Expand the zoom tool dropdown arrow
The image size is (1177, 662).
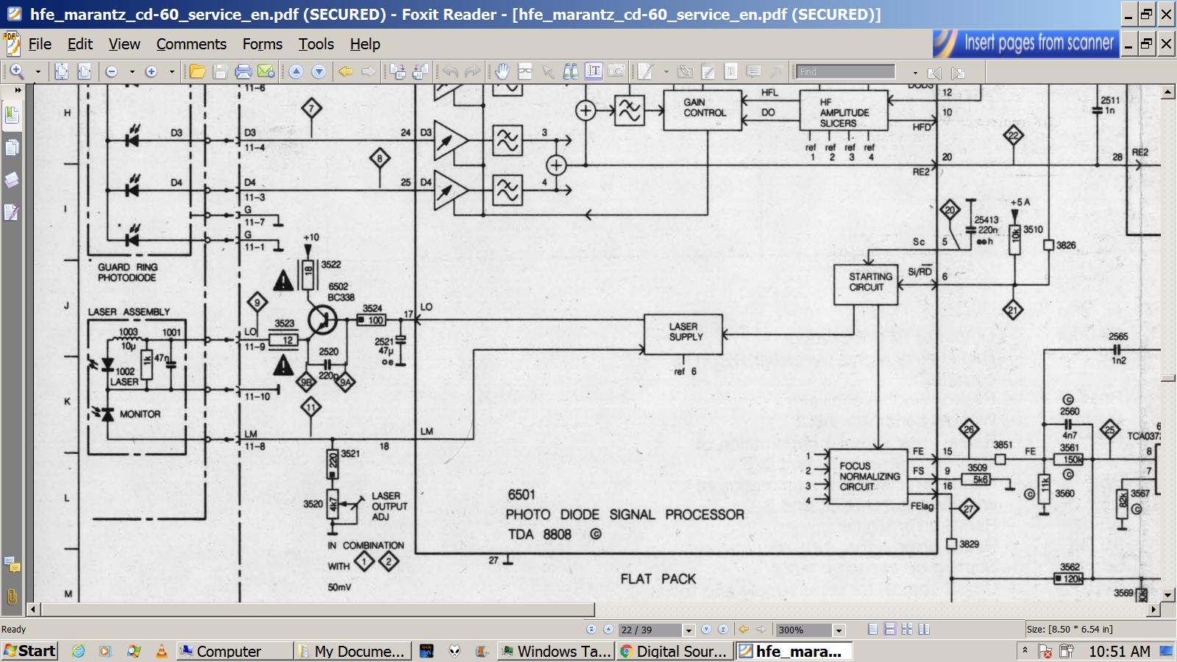[38, 72]
